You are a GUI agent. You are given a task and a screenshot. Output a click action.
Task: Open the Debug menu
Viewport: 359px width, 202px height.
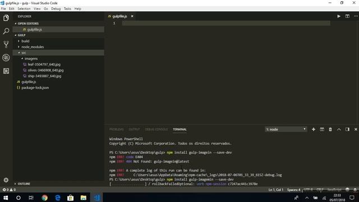(x=56, y=9)
